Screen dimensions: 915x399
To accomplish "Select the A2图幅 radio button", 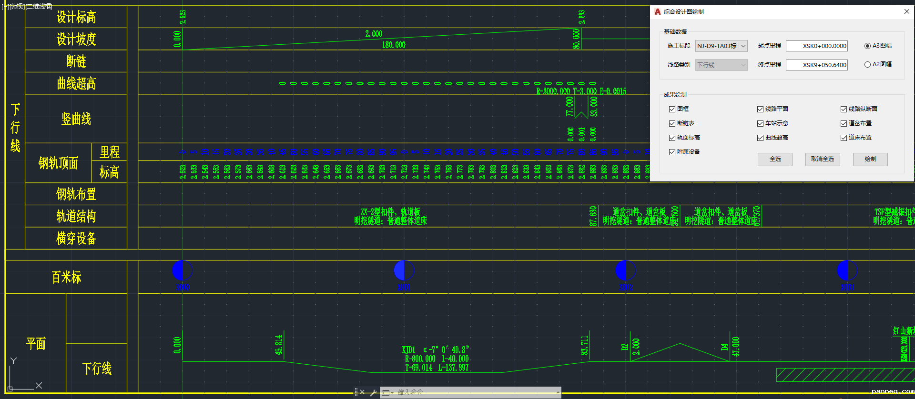I will pyautogui.click(x=867, y=65).
